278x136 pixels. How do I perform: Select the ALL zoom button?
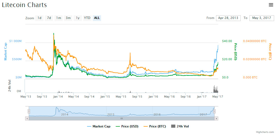pyautogui.click(x=97, y=18)
